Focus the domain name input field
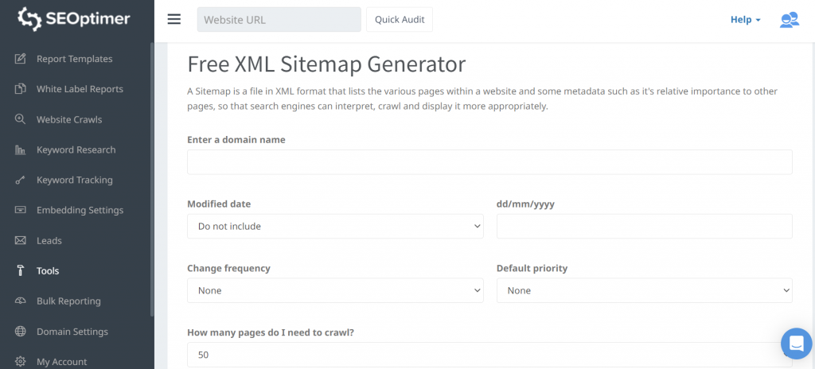The image size is (815, 369). 489,162
